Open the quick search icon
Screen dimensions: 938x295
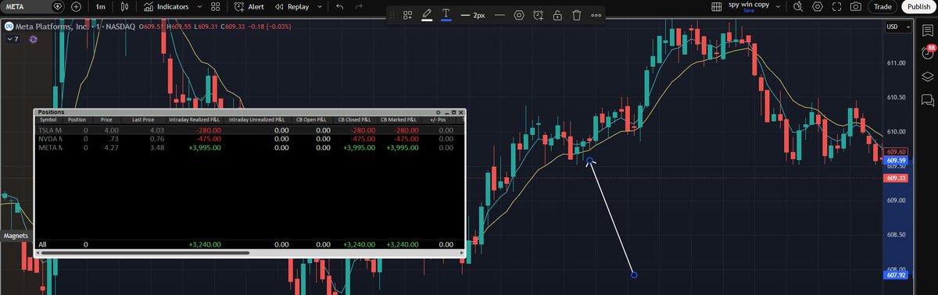(x=798, y=6)
